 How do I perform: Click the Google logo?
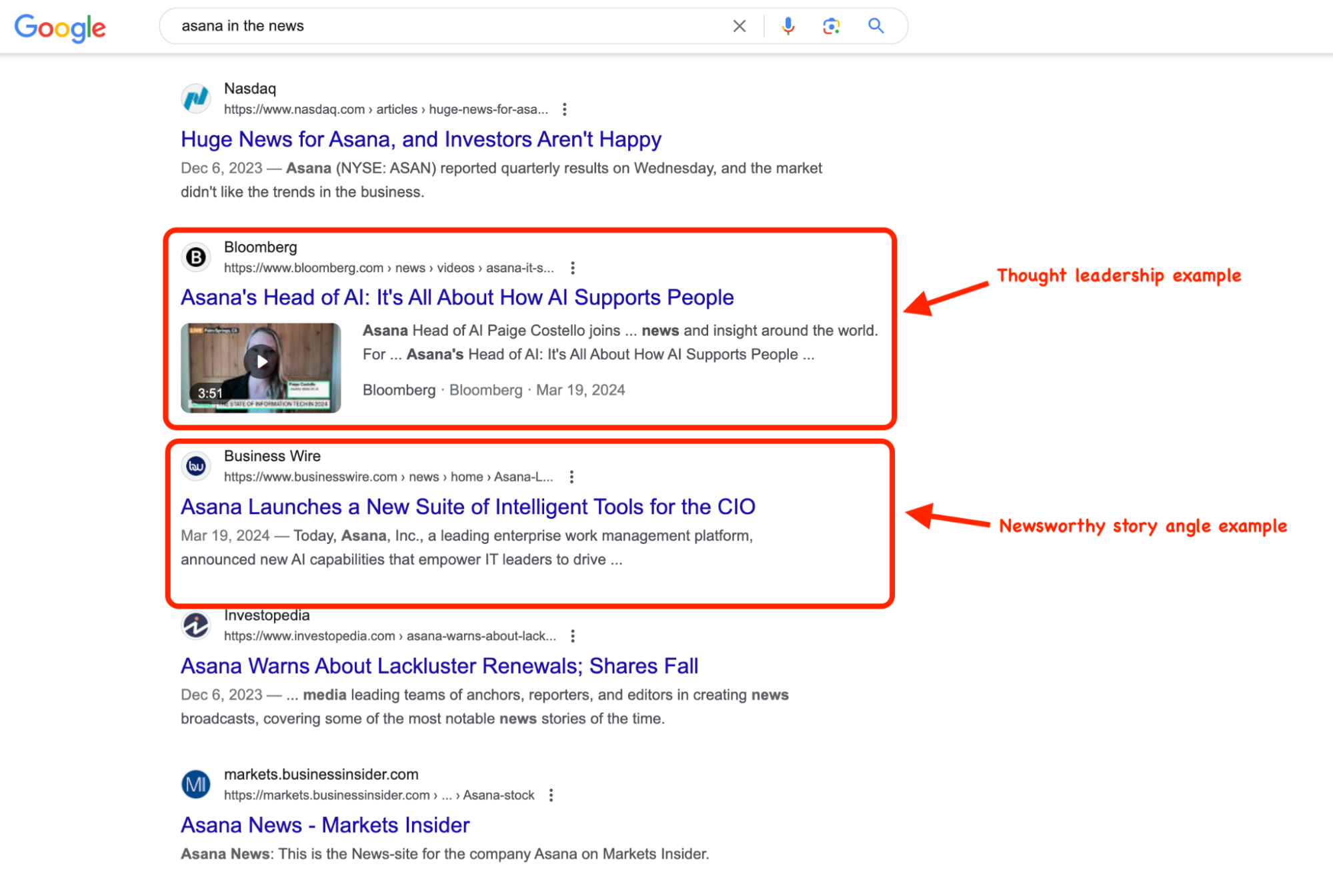[x=60, y=27]
